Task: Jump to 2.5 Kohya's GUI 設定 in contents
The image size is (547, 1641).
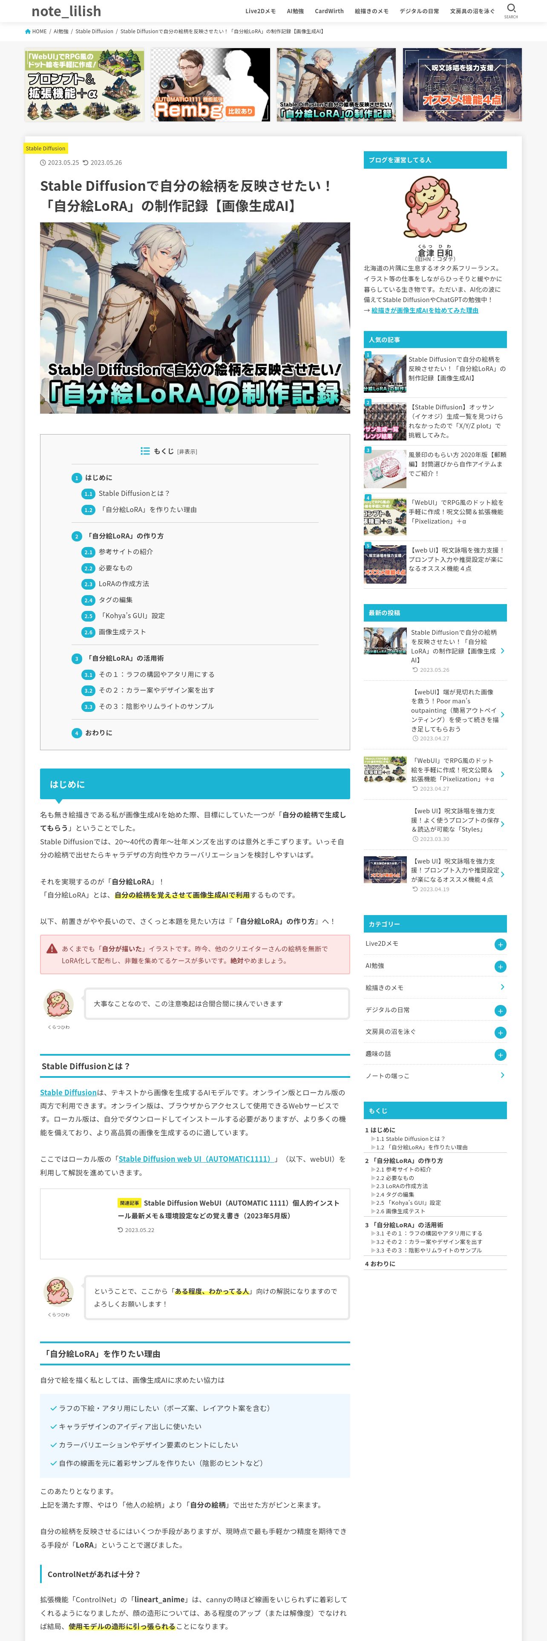Action: click(132, 616)
